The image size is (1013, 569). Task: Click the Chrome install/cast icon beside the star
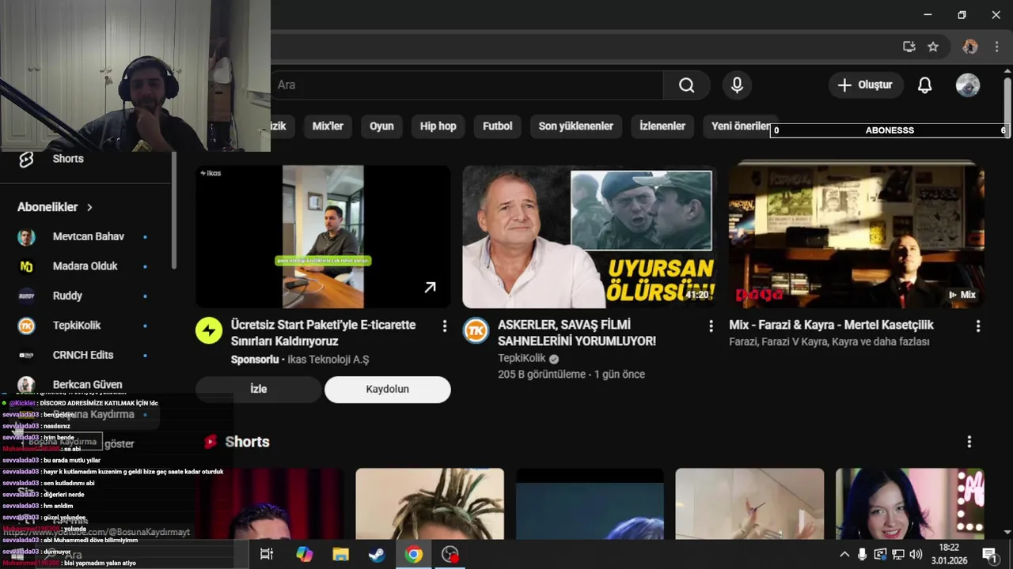909,47
